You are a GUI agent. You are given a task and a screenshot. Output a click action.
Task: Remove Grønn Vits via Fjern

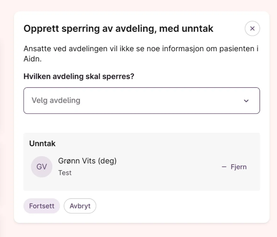(x=238, y=167)
